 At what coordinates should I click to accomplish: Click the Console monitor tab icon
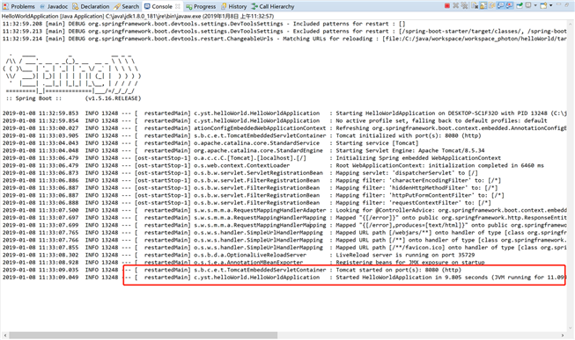click(x=147, y=6)
